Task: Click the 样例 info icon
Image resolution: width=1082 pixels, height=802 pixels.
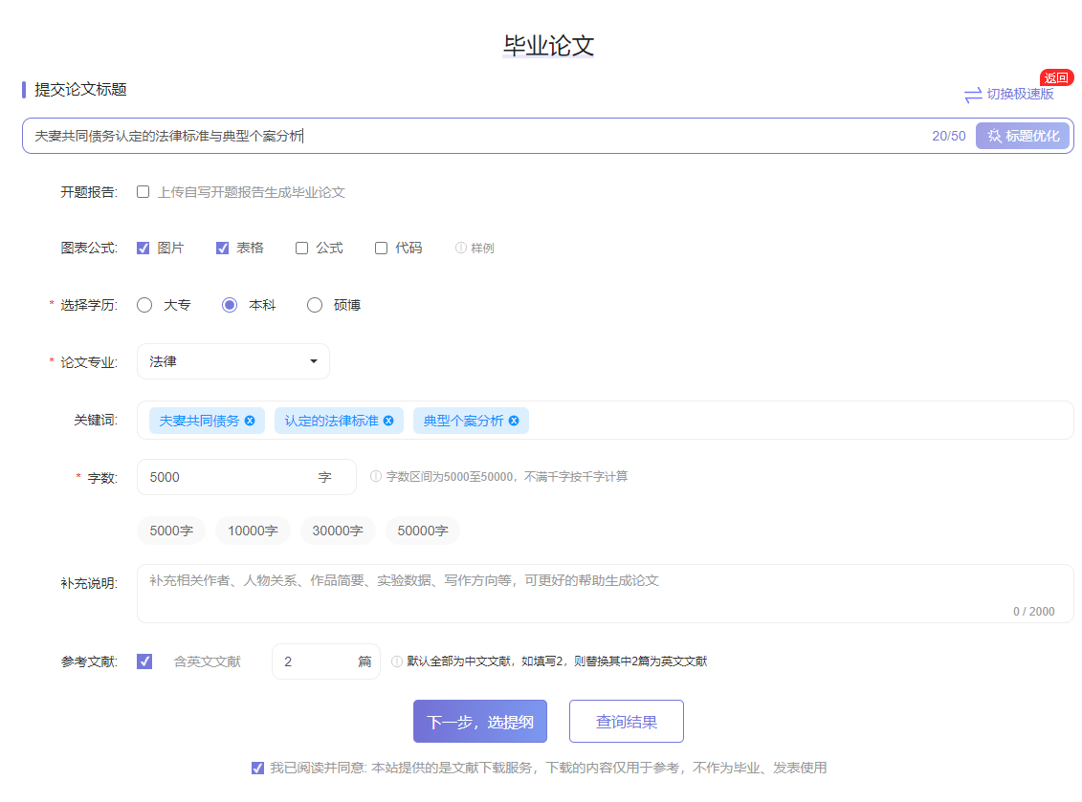Action: [x=460, y=248]
